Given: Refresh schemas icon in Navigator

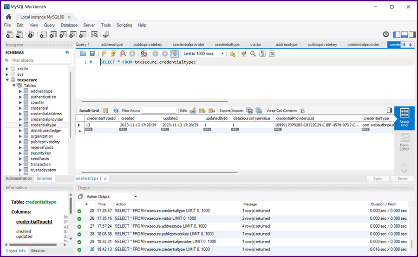Looking at the screenshot, I should click(67, 53).
